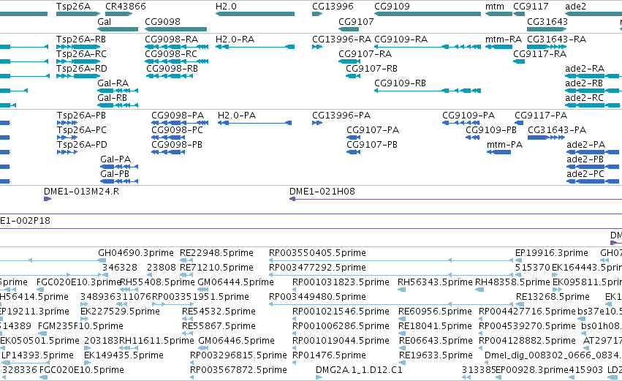
Task: Click the LP14393.5prime EST label
Action: click(38, 355)
